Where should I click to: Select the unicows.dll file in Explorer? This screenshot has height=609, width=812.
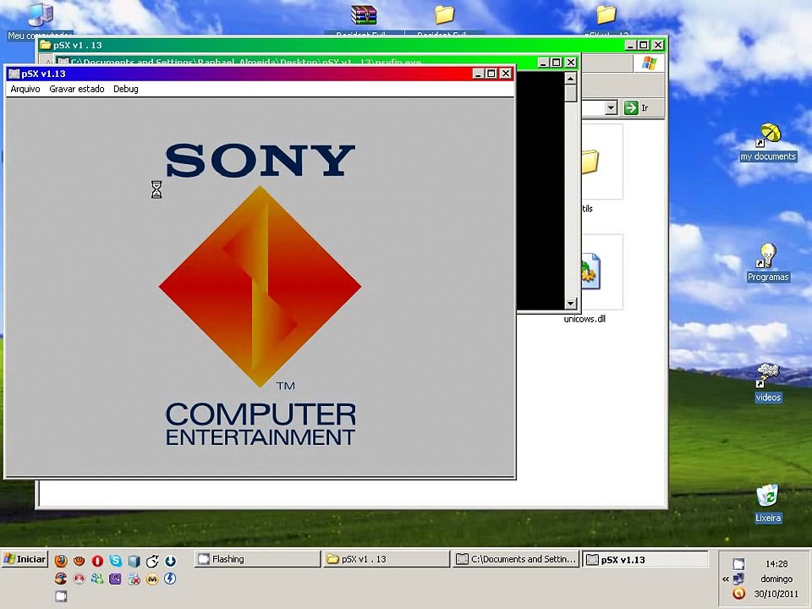tap(584, 319)
